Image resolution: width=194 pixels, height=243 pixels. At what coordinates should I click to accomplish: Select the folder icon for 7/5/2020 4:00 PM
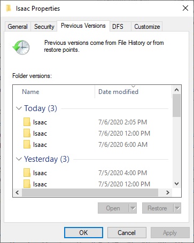(x=27, y=173)
